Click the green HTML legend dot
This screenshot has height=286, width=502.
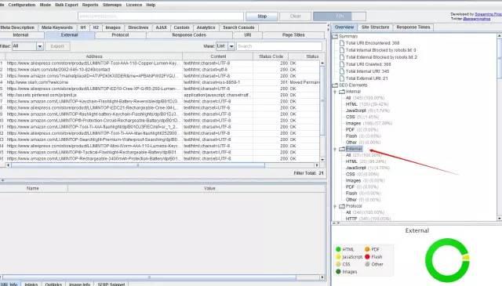coord(338,249)
